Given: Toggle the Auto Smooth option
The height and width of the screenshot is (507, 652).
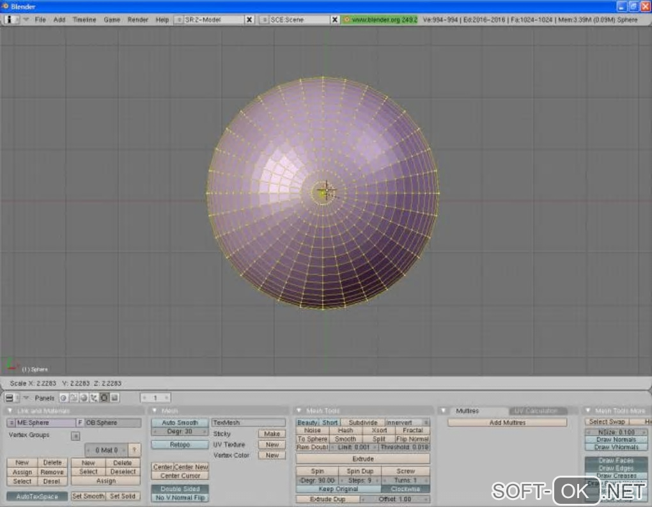Looking at the screenshot, I should click(180, 423).
